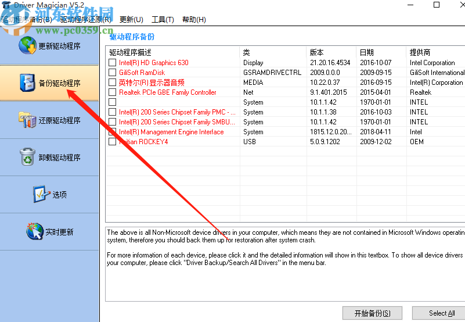This screenshot has width=465, height=322.
Task: Tick the Intel Management Engine Interface checkbox
Action: 113,131
